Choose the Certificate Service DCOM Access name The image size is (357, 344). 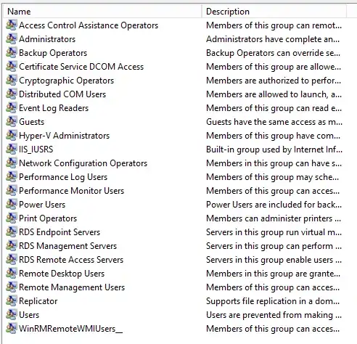click(81, 67)
